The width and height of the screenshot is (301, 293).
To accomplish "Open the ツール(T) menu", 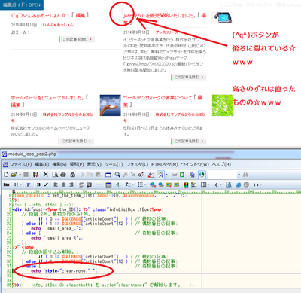I will 114,165.
